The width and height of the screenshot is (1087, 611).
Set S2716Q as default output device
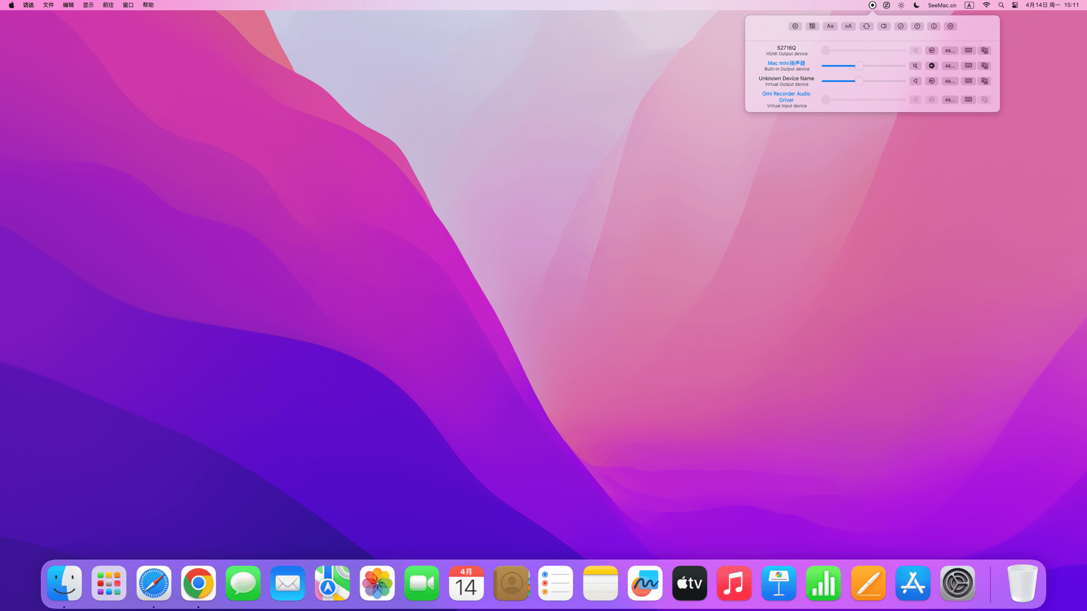pyautogui.click(x=932, y=50)
